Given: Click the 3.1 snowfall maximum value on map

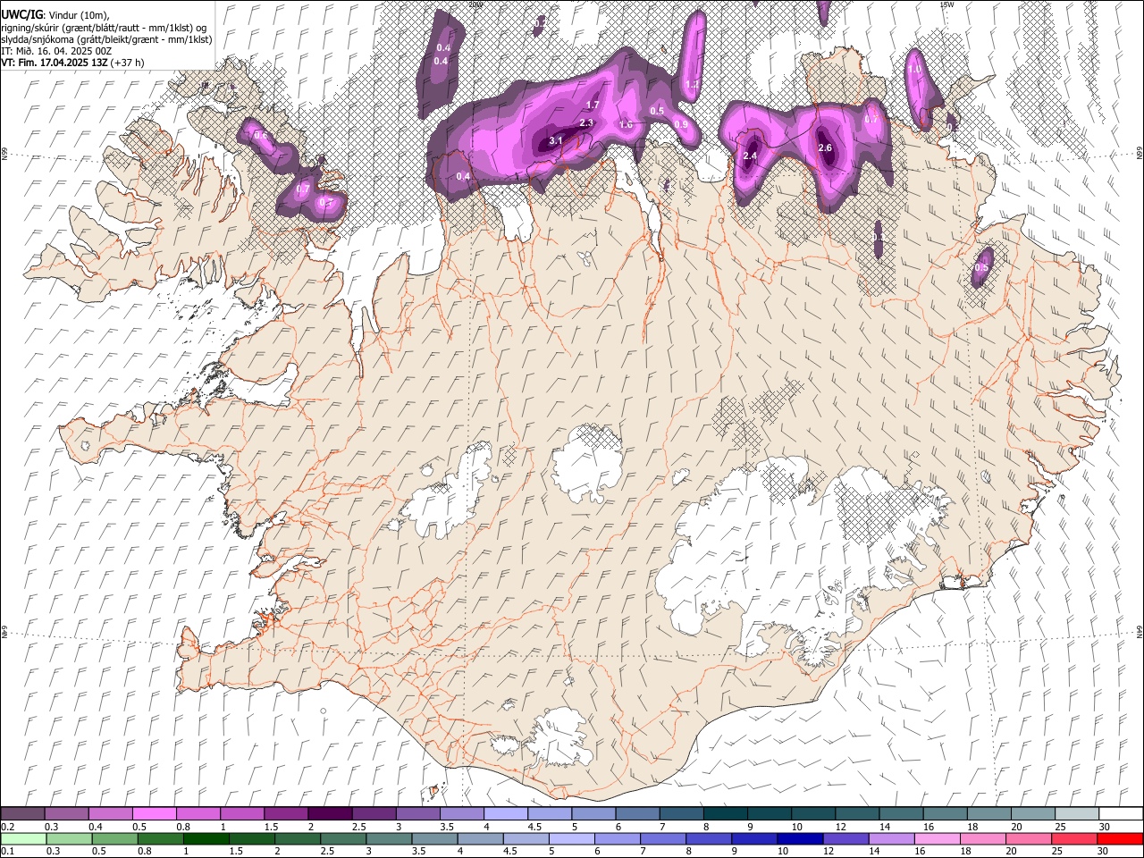Looking at the screenshot, I should [556, 141].
